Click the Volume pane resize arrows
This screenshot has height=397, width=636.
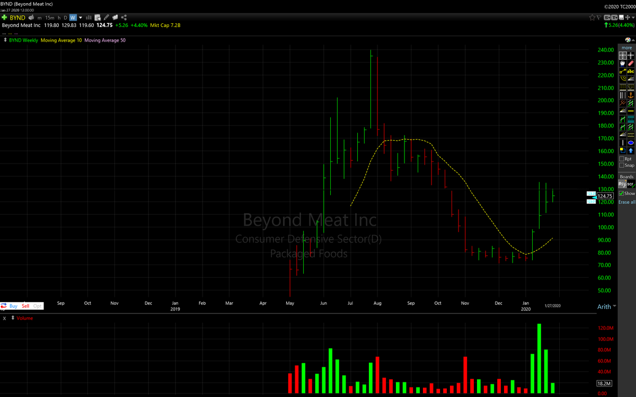pos(13,318)
